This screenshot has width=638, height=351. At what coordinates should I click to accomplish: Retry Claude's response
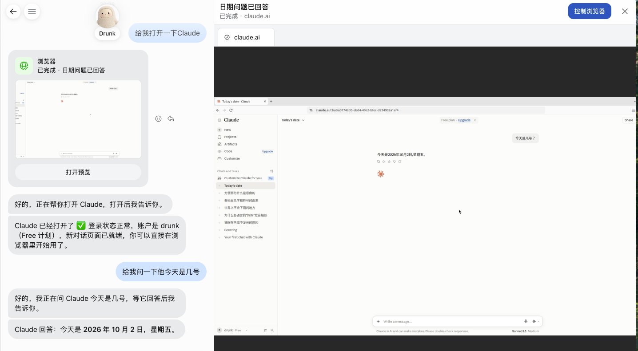click(x=400, y=162)
